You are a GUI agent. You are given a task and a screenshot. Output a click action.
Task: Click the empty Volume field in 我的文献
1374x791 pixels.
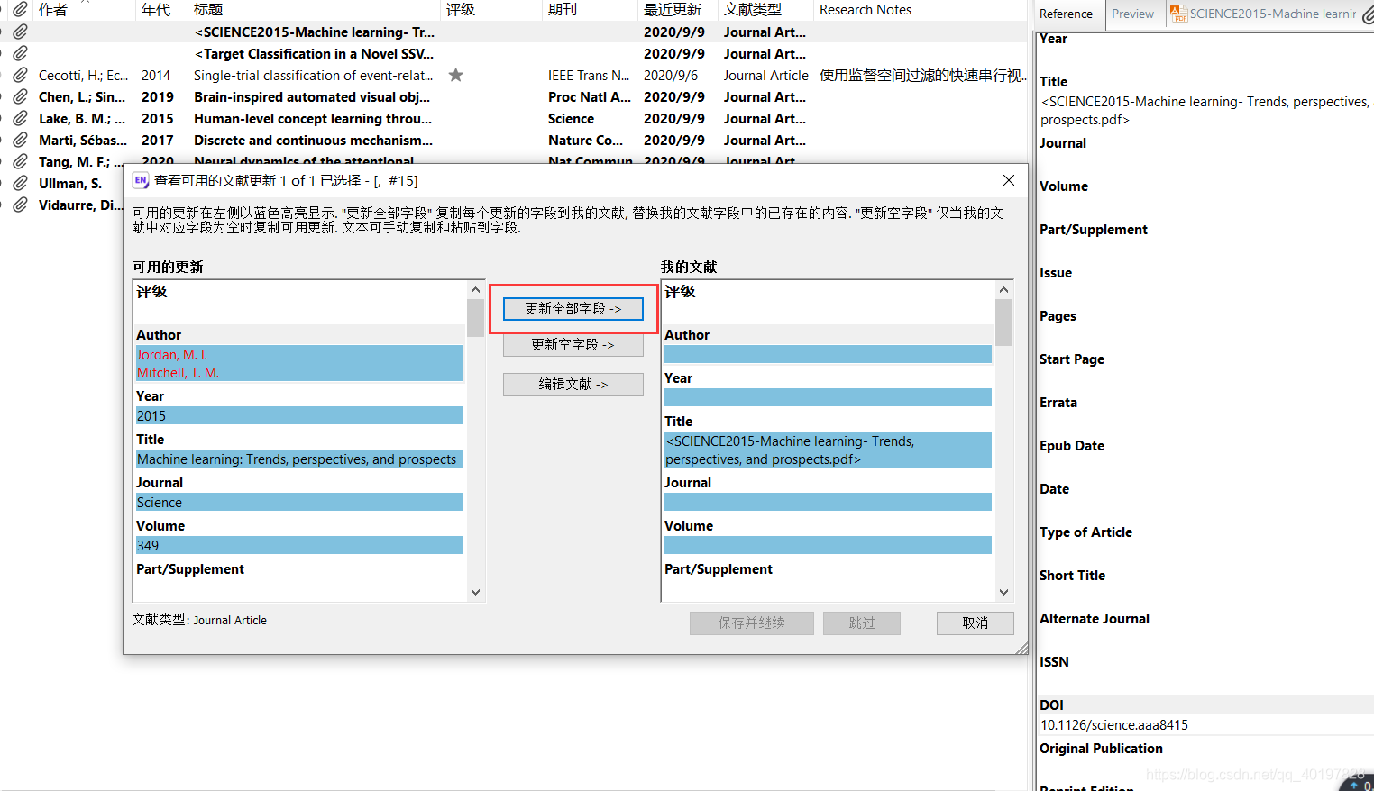point(828,545)
